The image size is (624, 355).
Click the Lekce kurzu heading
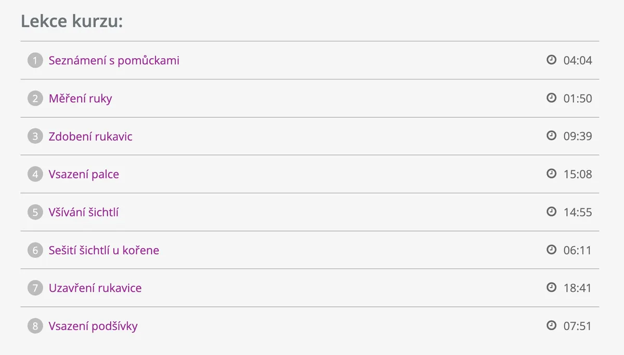pos(72,22)
